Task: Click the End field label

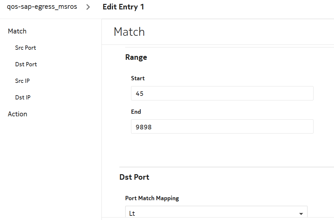Action: click(136, 112)
